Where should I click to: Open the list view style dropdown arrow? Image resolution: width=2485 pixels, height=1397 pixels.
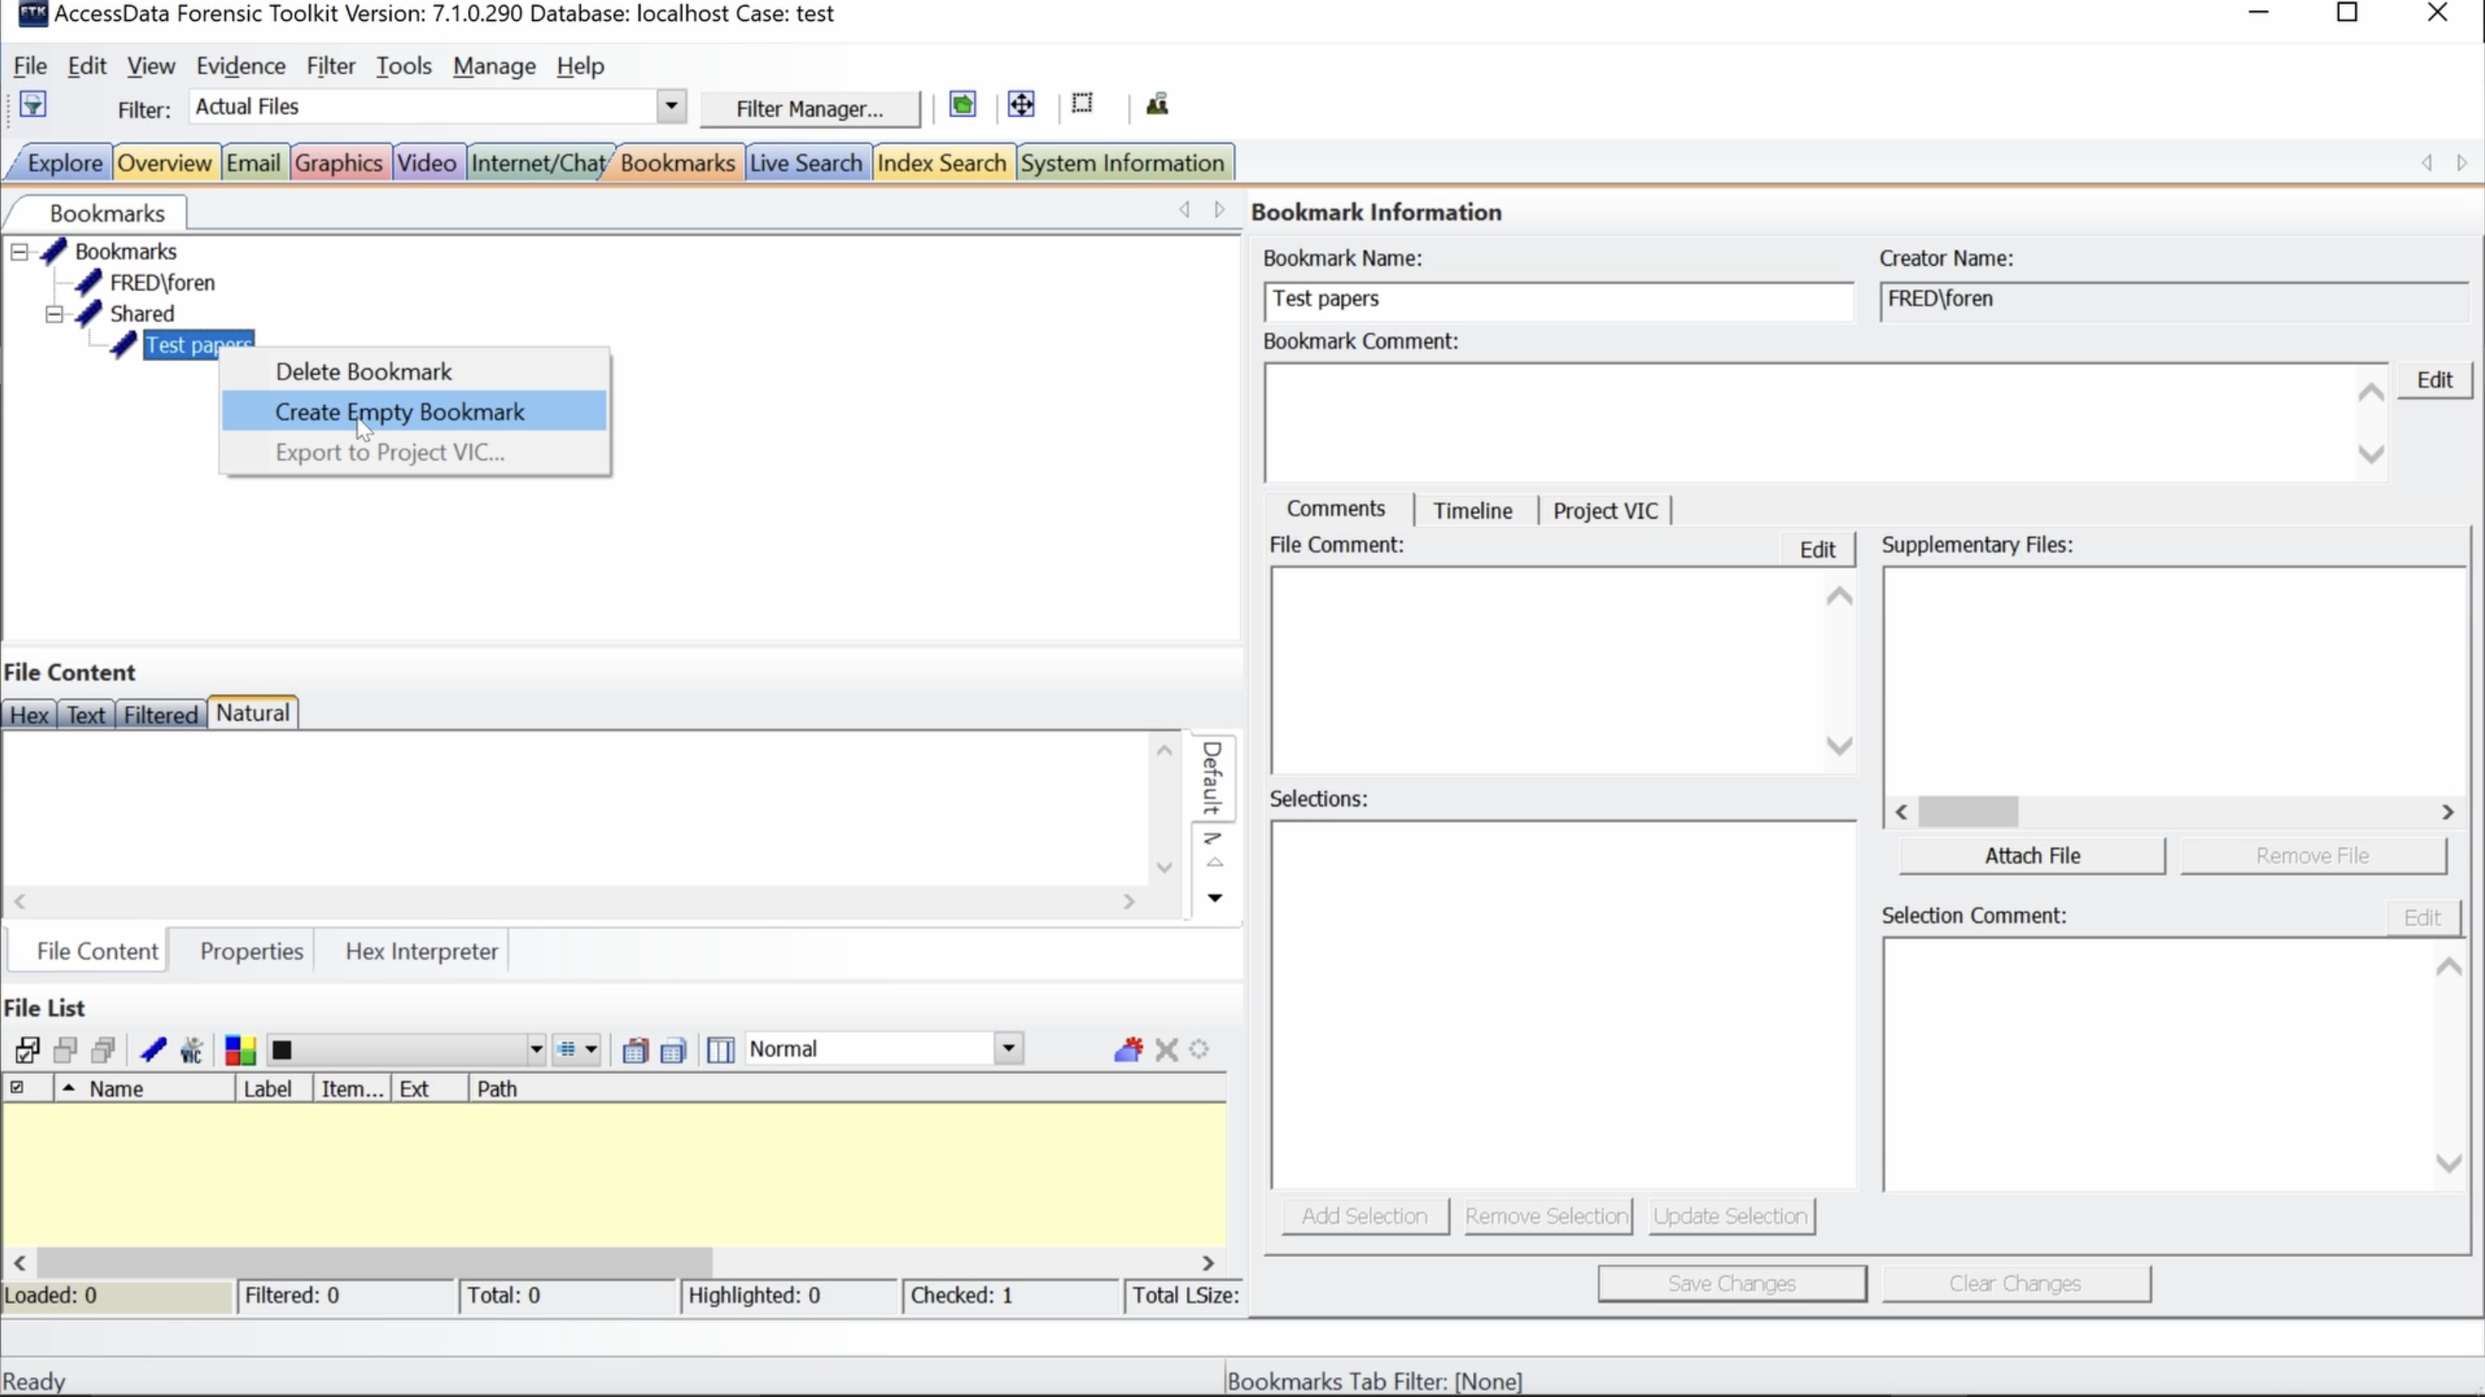(x=590, y=1049)
